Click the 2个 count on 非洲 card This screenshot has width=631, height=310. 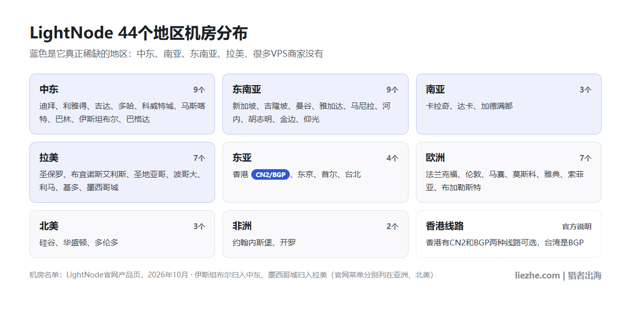coord(392,226)
